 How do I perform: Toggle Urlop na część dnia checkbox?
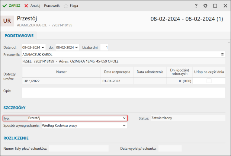pyautogui.click(x=209, y=81)
